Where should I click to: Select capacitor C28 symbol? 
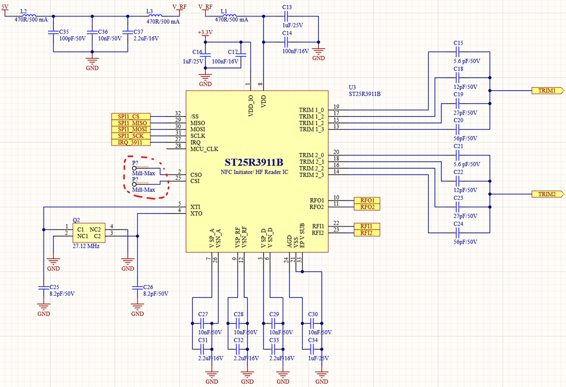238,323
